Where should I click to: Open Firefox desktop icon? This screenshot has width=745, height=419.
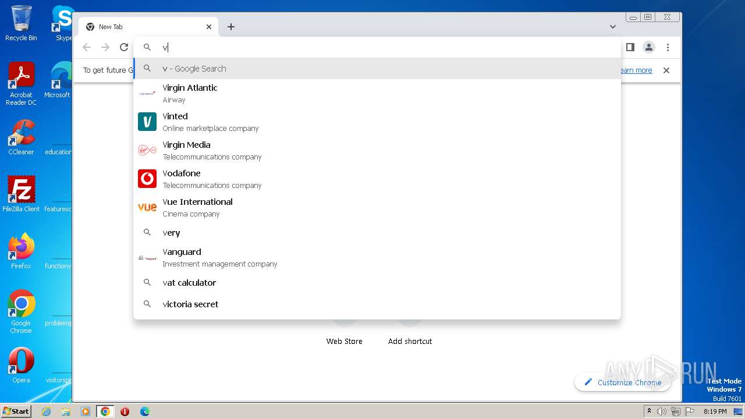pyautogui.click(x=21, y=251)
